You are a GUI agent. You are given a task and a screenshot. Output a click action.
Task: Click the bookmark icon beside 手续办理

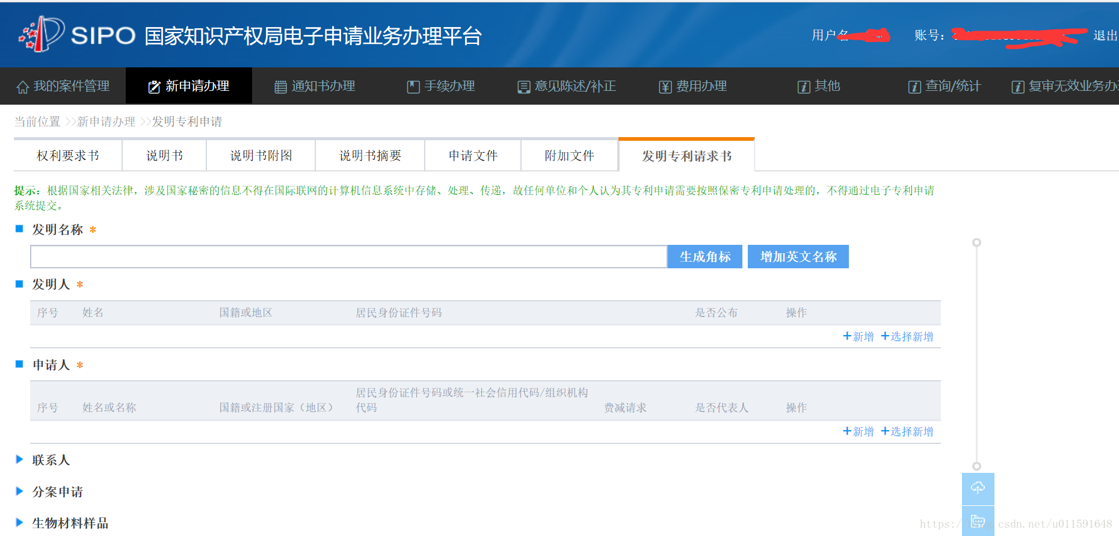coord(413,87)
